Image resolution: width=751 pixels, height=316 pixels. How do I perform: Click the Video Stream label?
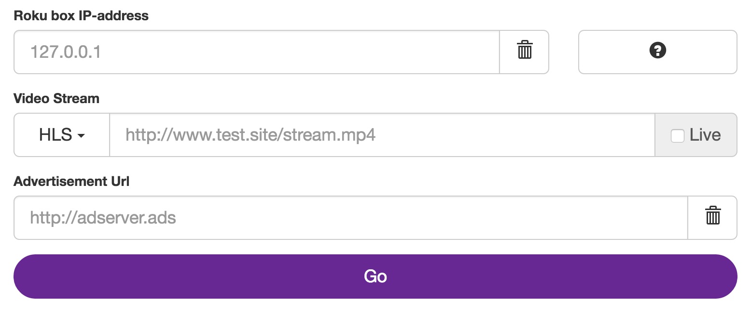click(56, 99)
